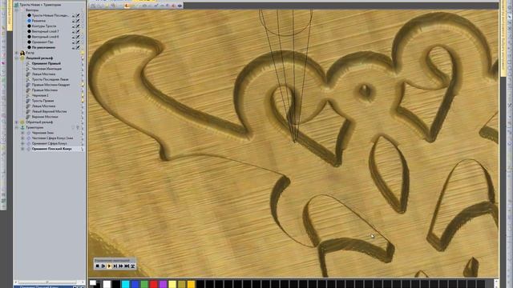Select the Орнамент Правый relief layer
The image size is (513, 288).
[46, 63]
